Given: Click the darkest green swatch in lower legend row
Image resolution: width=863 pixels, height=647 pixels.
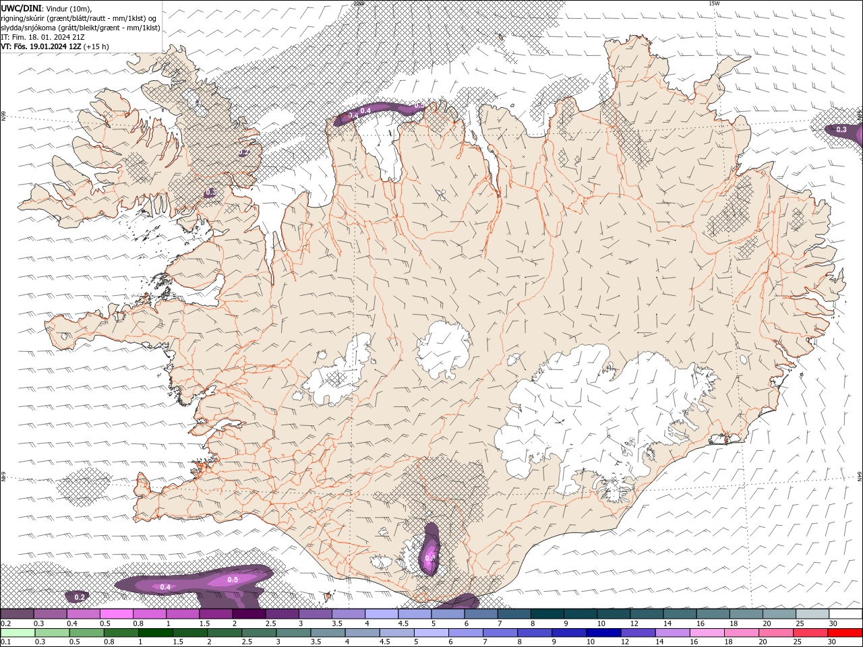Looking at the screenshot, I should (156, 633).
